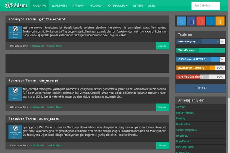Open the light blue social icon

coord(182,21)
